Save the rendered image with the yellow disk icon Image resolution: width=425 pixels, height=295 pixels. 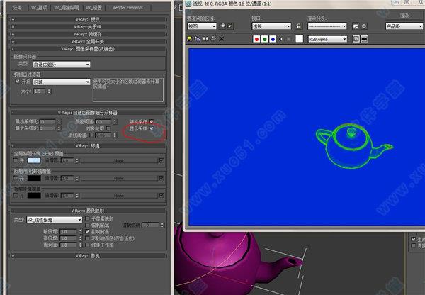[x=189, y=39]
